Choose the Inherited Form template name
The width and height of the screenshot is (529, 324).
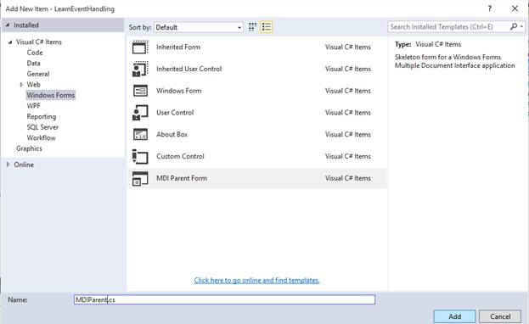[x=178, y=47]
